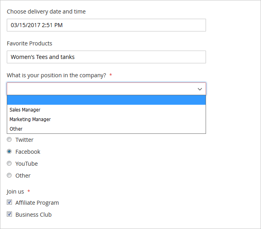This screenshot has width=261, height=229.
Task: Click the delivery date and time field
Action: pyautogui.click(x=106, y=25)
